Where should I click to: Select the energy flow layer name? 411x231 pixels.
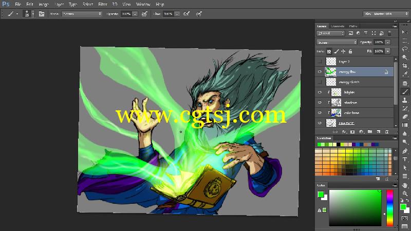(347, 72)
